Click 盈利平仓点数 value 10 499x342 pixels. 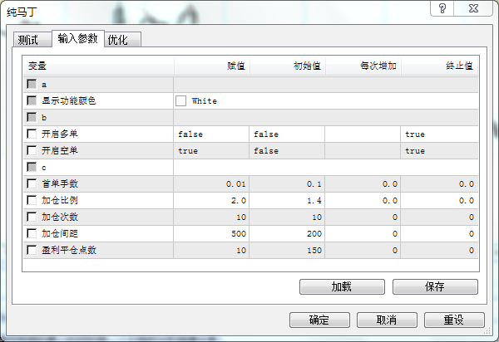tap(211, 250)
